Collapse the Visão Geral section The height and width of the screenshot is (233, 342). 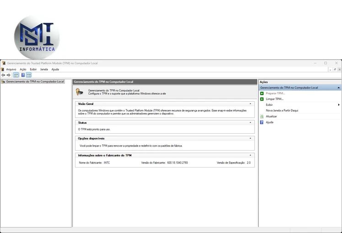(x=250, y=104)
